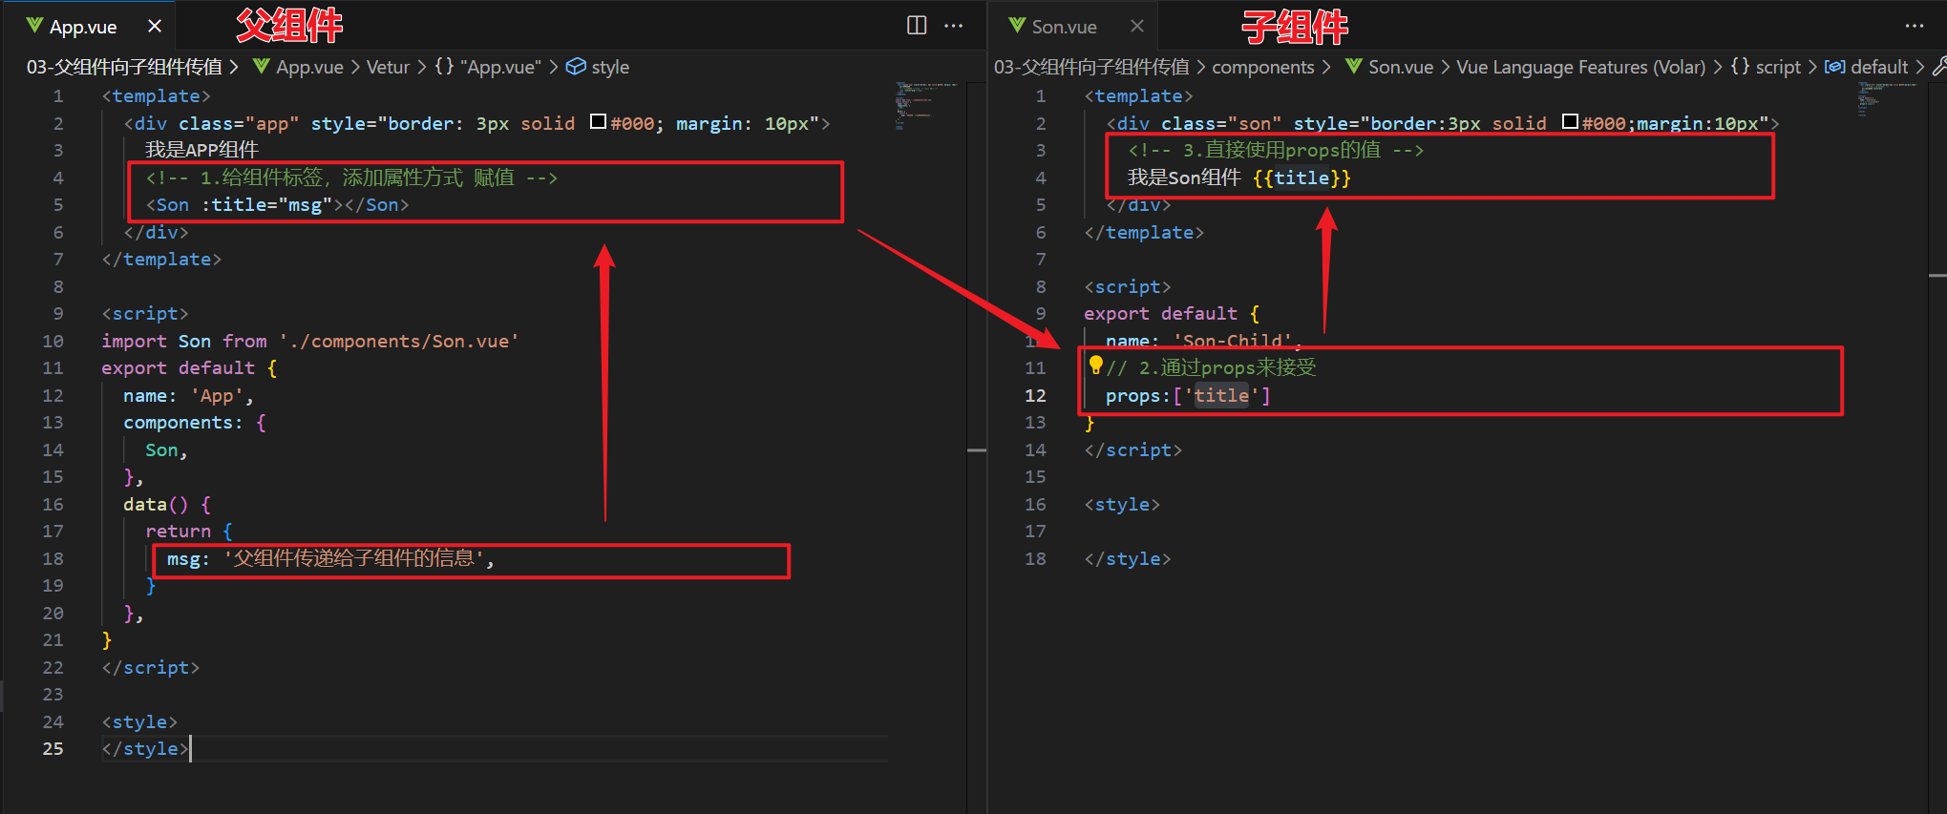Click line number 12 in Son.vue gutter
The height and width of the screenshot is (814, 1947).
click(1035, 395)
